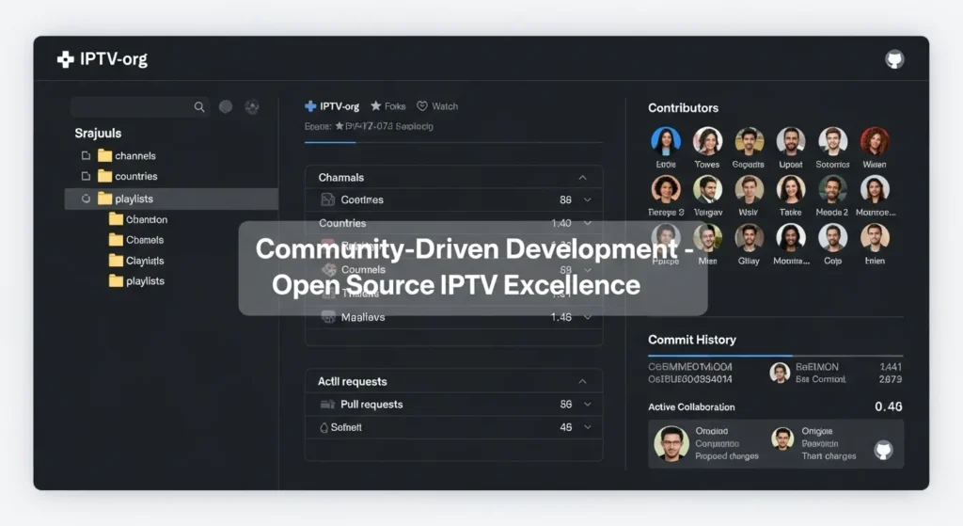Open contributor Eddie's avatar
This screenshot has width=963, height=526.
pos(666,141)
